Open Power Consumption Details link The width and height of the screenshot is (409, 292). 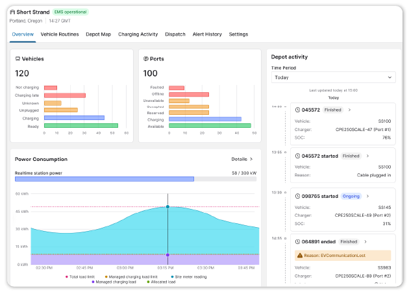[242, 159]
